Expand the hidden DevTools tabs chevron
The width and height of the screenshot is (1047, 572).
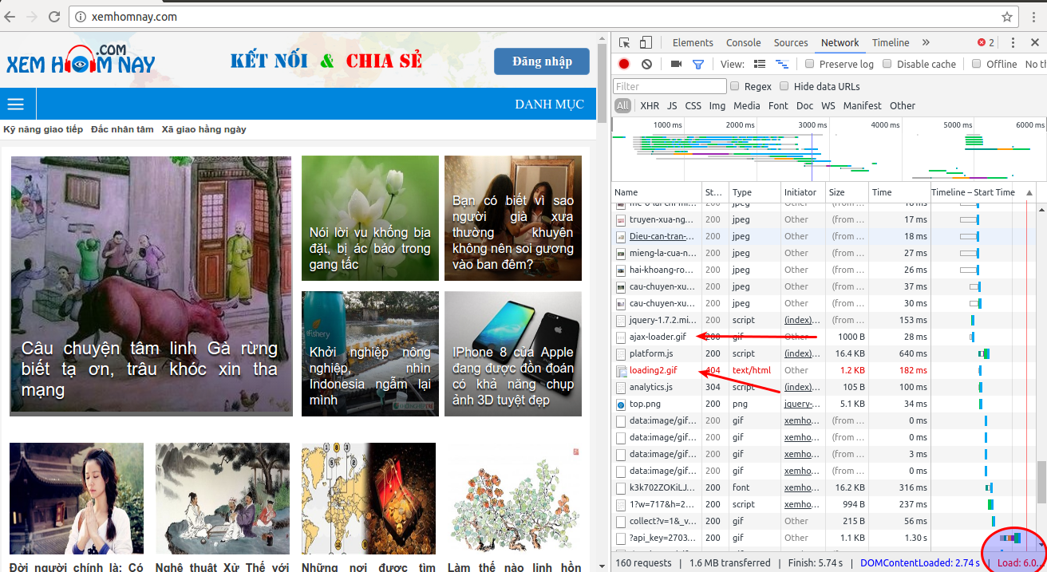(926, 43)
